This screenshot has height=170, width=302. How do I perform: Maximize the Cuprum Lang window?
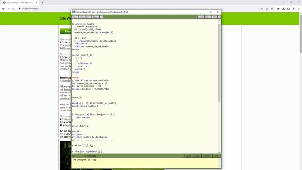[210, 12]
